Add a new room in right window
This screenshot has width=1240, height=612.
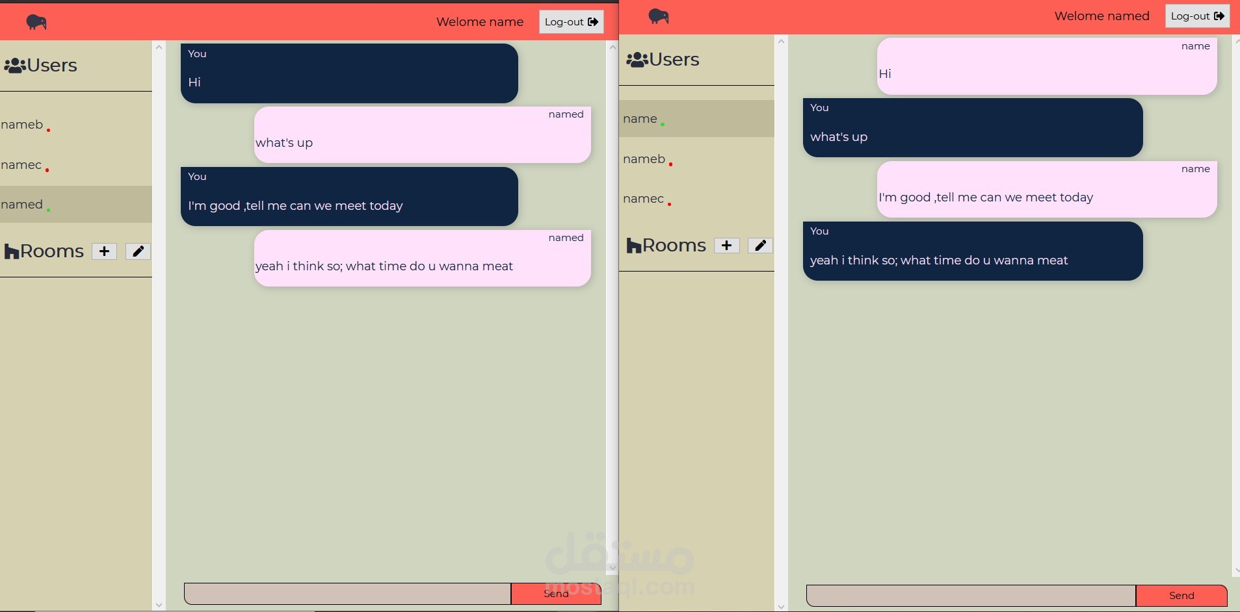tap(726, 246)
